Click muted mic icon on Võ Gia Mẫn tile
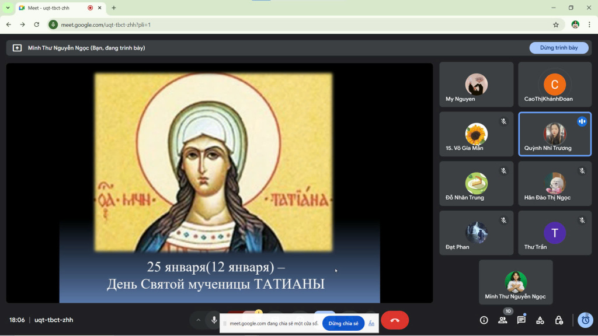This screenshot has width=598, height=336. (503, 121)
